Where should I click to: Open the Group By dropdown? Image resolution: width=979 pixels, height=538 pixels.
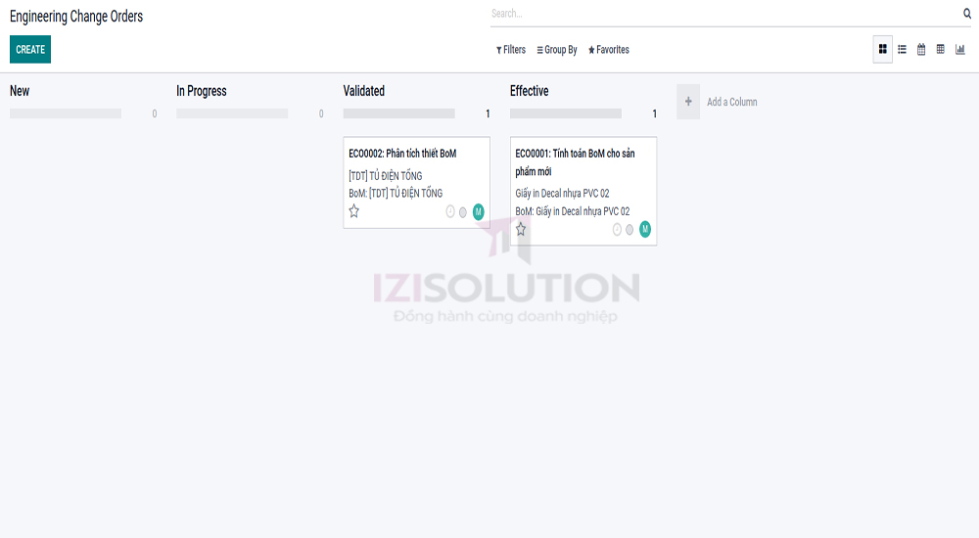click(557, 50)
